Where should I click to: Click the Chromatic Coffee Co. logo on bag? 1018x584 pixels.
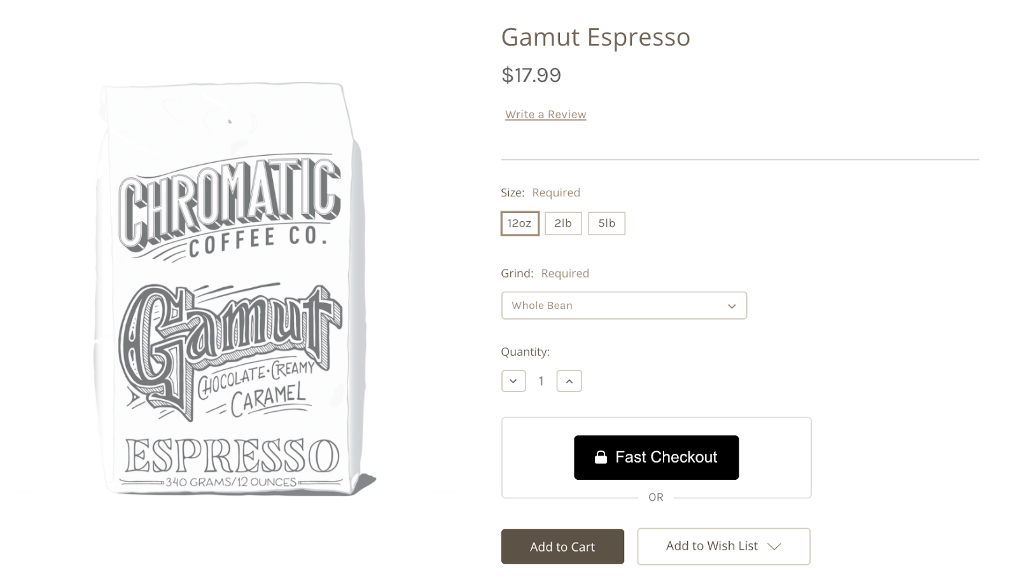pos(230,207)
